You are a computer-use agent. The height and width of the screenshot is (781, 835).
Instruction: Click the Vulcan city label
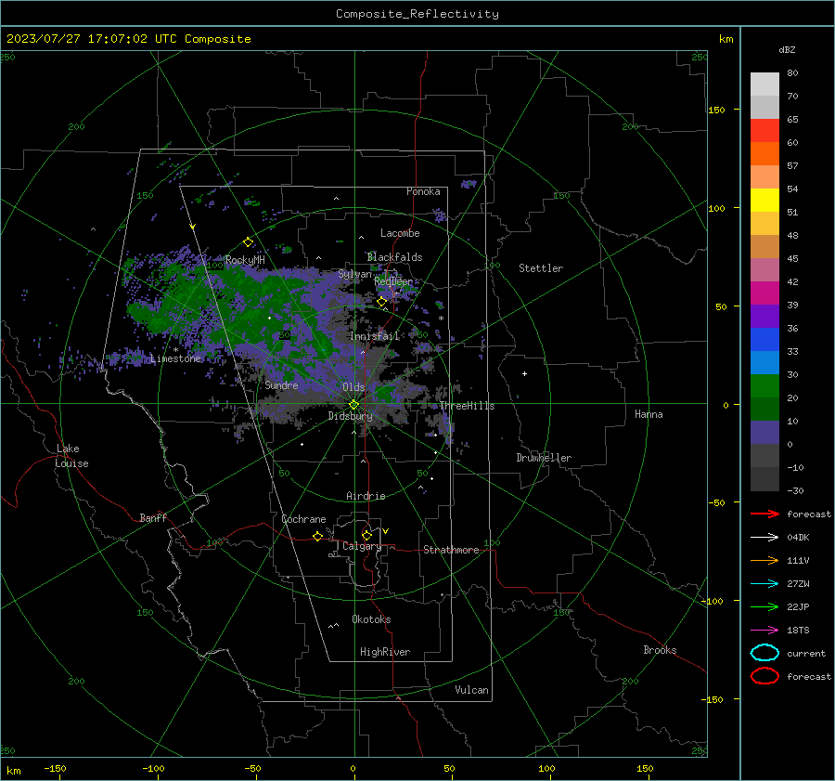click(x=471, y=690)
